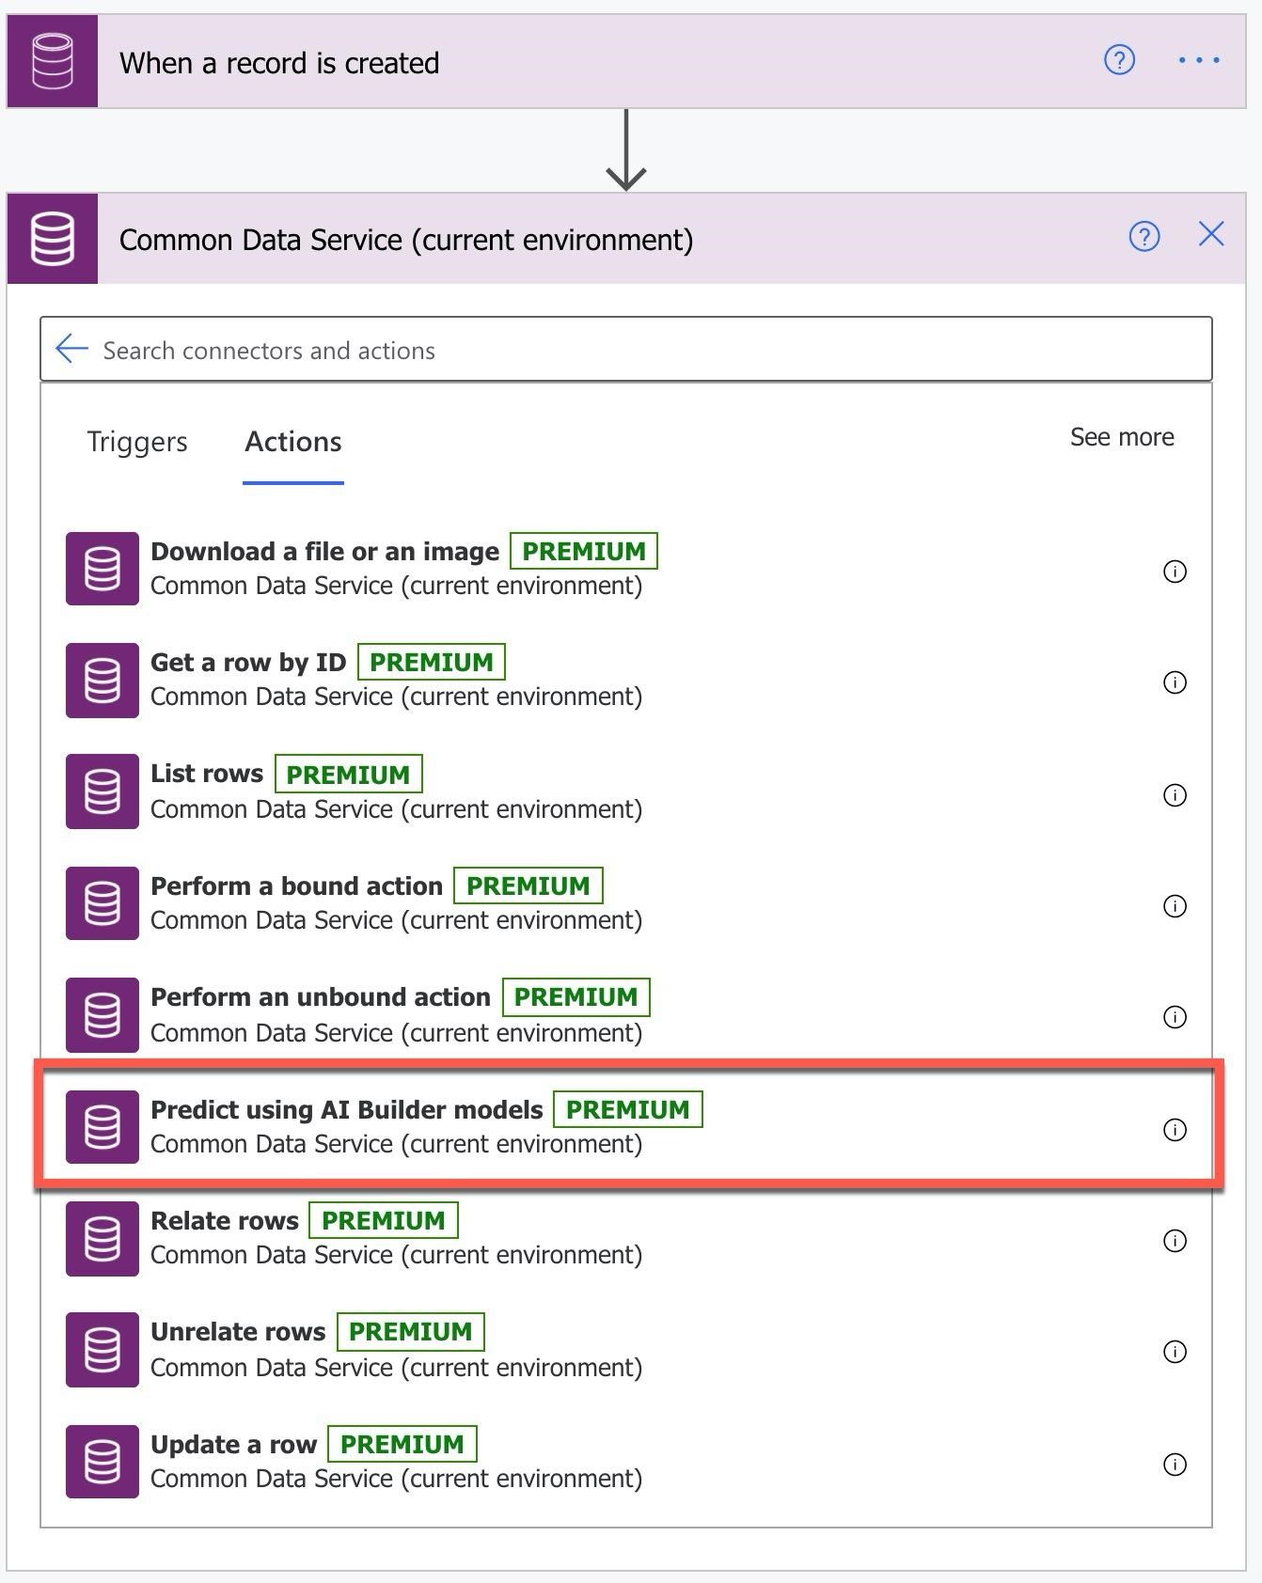Choose the Update a row action
Image resolution: width=1262 pixels, height=1583 pixels.
tap(625, 1462)
